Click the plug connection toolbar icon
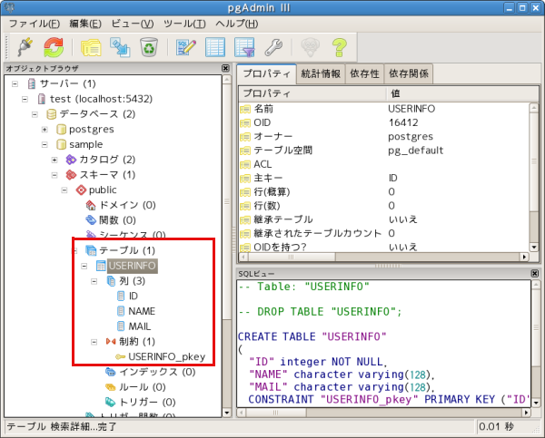This screenshot has height=438, width=545. coord(25,47)
